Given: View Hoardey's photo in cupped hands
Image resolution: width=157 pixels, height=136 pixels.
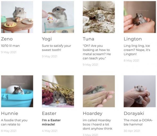Looking at the screenshot, I should (x=99, y=91).
